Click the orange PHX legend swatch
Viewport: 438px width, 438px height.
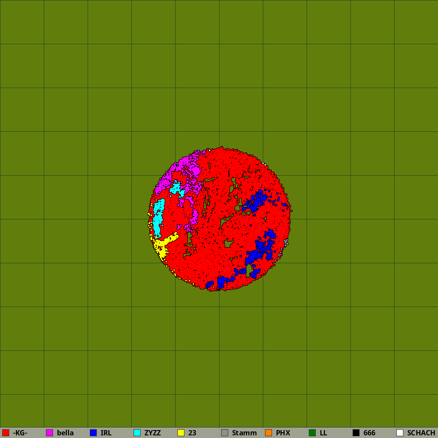click(x=268, y=433)
